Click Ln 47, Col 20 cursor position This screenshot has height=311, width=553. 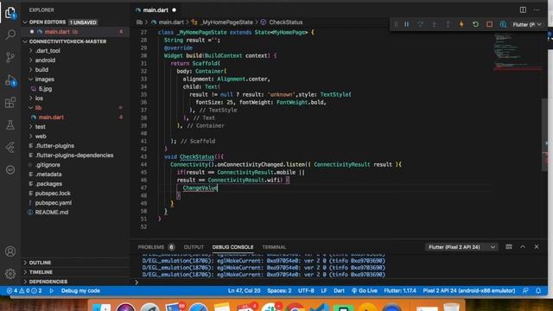244,290
